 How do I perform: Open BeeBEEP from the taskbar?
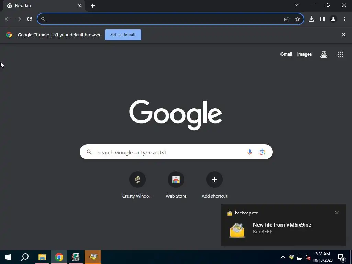pos(93,257)
